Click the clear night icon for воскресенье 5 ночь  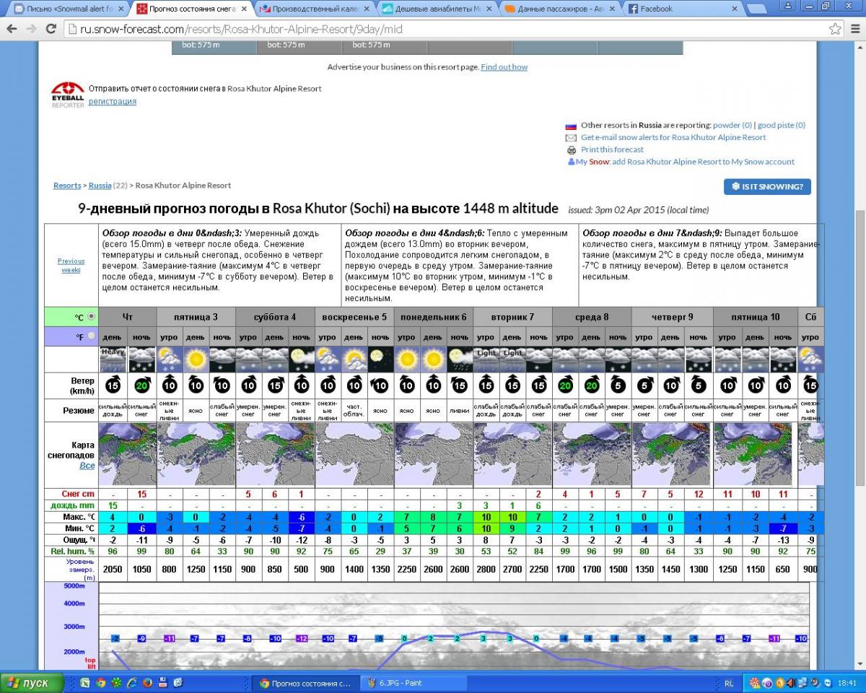[x=380, y=359]
